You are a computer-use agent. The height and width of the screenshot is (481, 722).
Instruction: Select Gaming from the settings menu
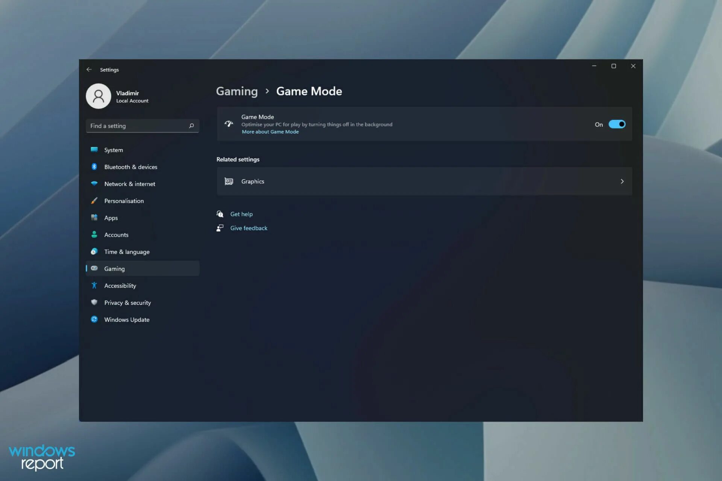click(114, 268)
